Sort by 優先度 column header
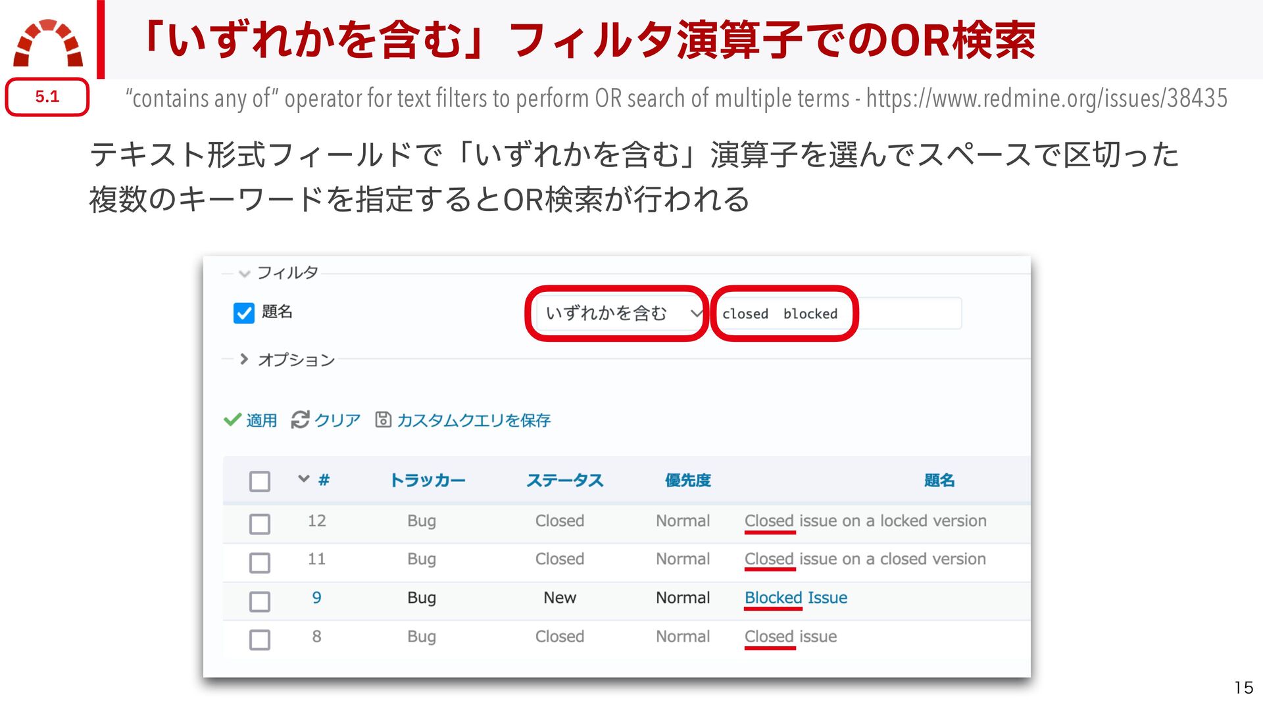1263x710 pixels. coord(687,481)
